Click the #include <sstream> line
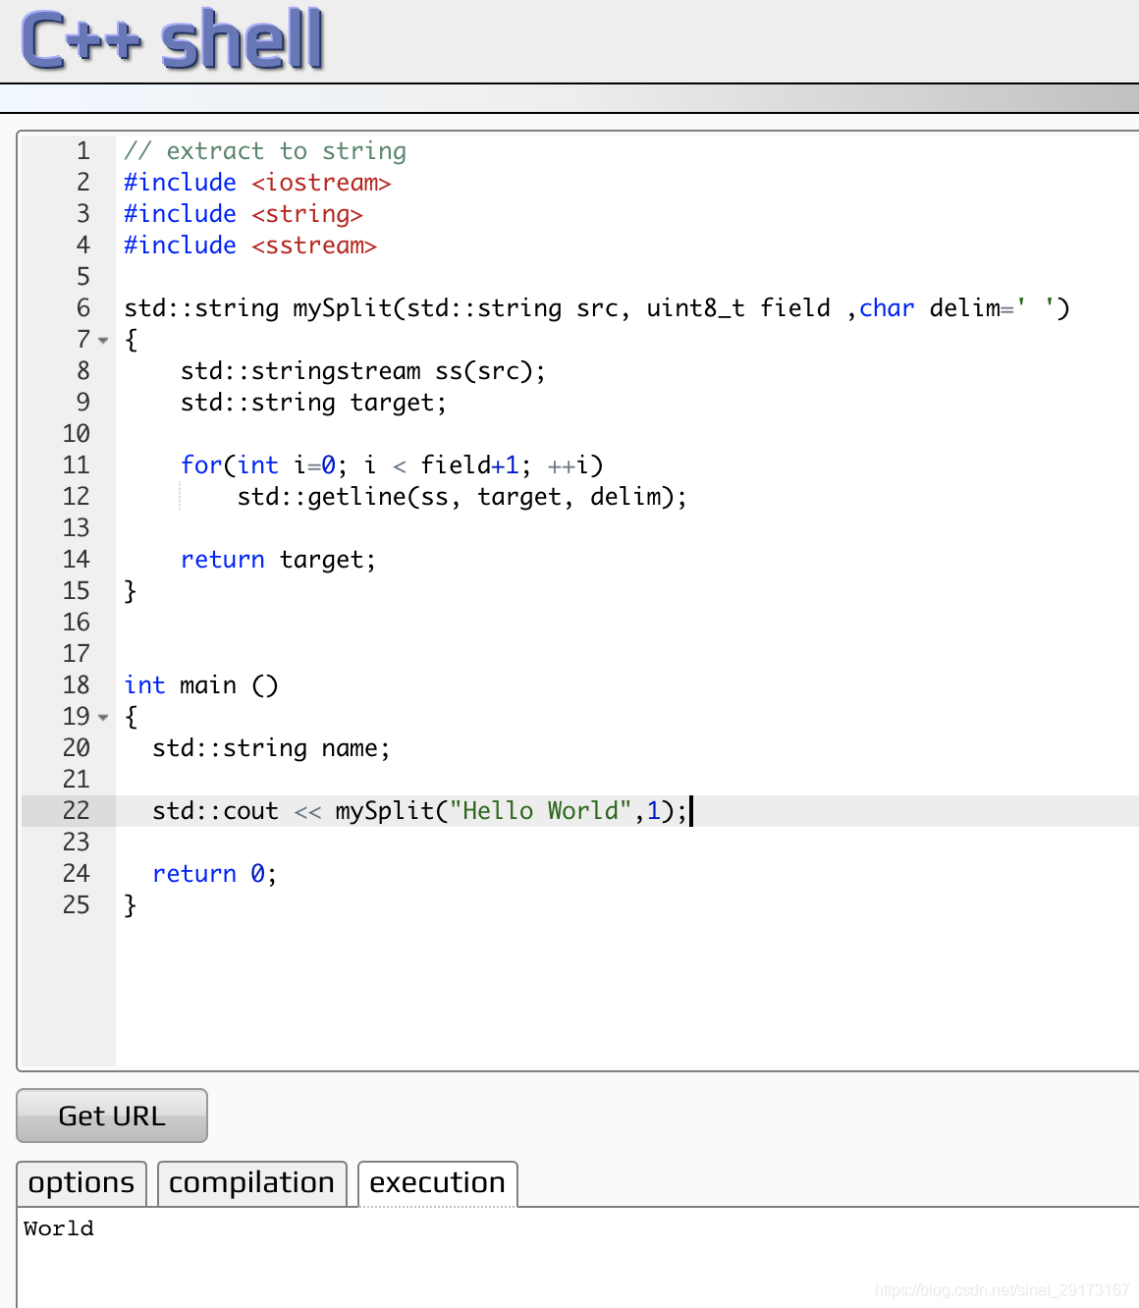 (250, 245)
